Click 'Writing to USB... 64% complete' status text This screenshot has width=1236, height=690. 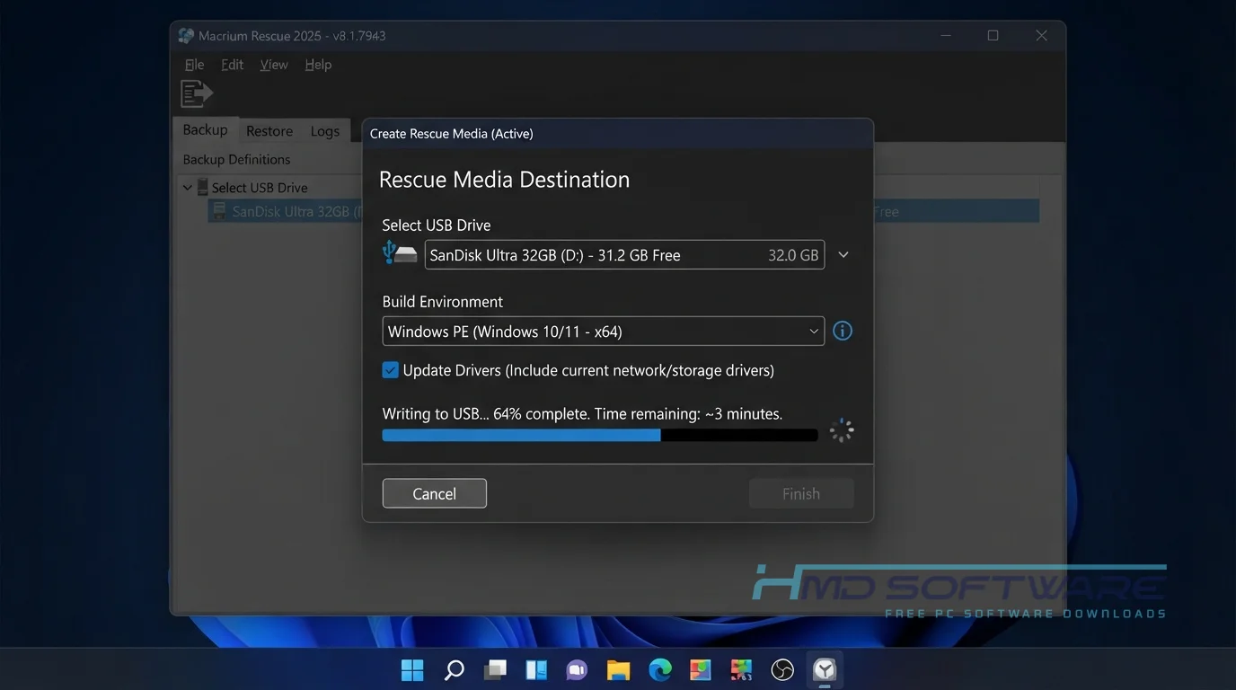click(x=486, y=414)
